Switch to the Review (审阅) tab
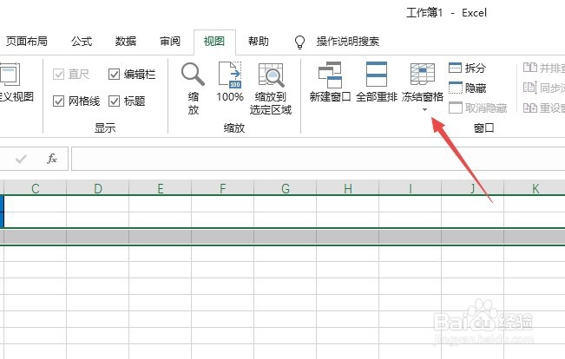This screenshot has height=359, width=565. pyautogui.click(x=170, y=42)
